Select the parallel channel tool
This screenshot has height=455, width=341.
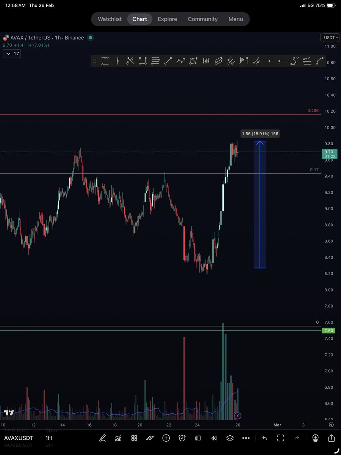[x=219, y=61]
